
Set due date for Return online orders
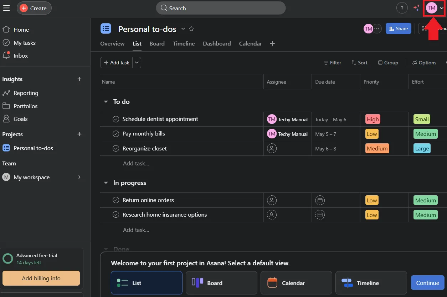point(320,200)
